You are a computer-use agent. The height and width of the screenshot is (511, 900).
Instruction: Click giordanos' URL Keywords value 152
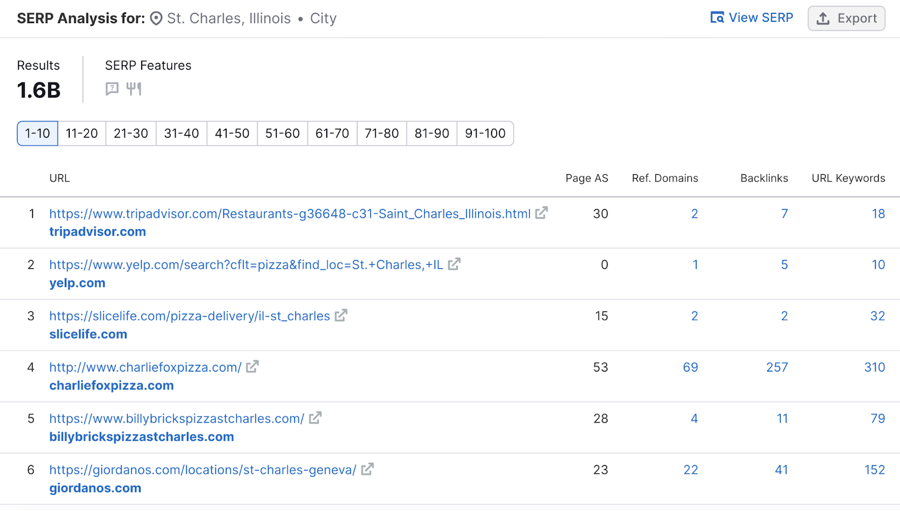pyautogui.click(x=875, y=469)
